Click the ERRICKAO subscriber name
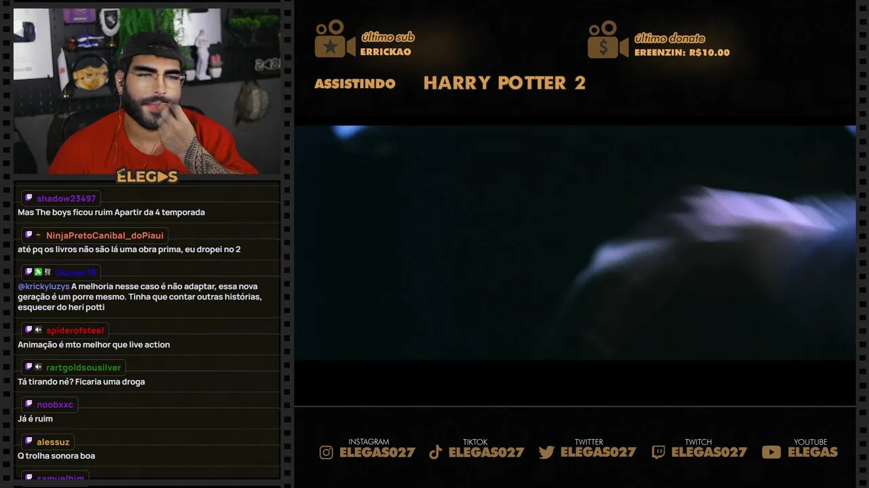869x488 pixels. [x=386, y=52]
